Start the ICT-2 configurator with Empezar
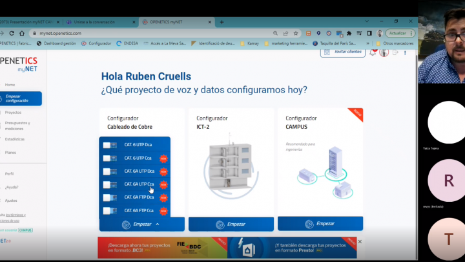Image resolution: width=465 pixels, height=262 pixels. pyautogui.click(x=231, y=224)
